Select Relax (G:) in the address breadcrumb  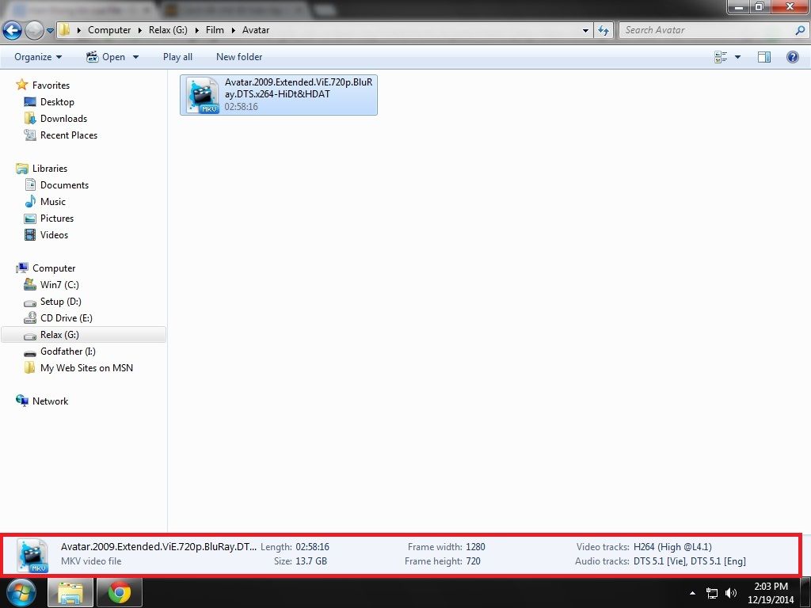pyautogui.click(x=168, y=30)
